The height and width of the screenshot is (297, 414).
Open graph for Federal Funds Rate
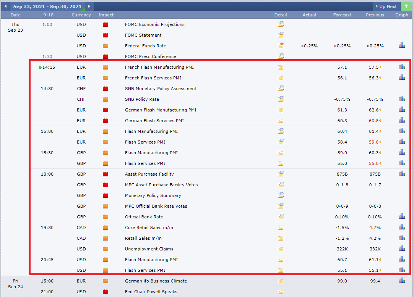pyautogui.click(x=402, y=45)
